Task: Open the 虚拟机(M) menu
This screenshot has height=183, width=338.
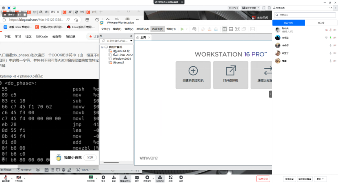Action: pyautogui.click(x=142, y=29)
